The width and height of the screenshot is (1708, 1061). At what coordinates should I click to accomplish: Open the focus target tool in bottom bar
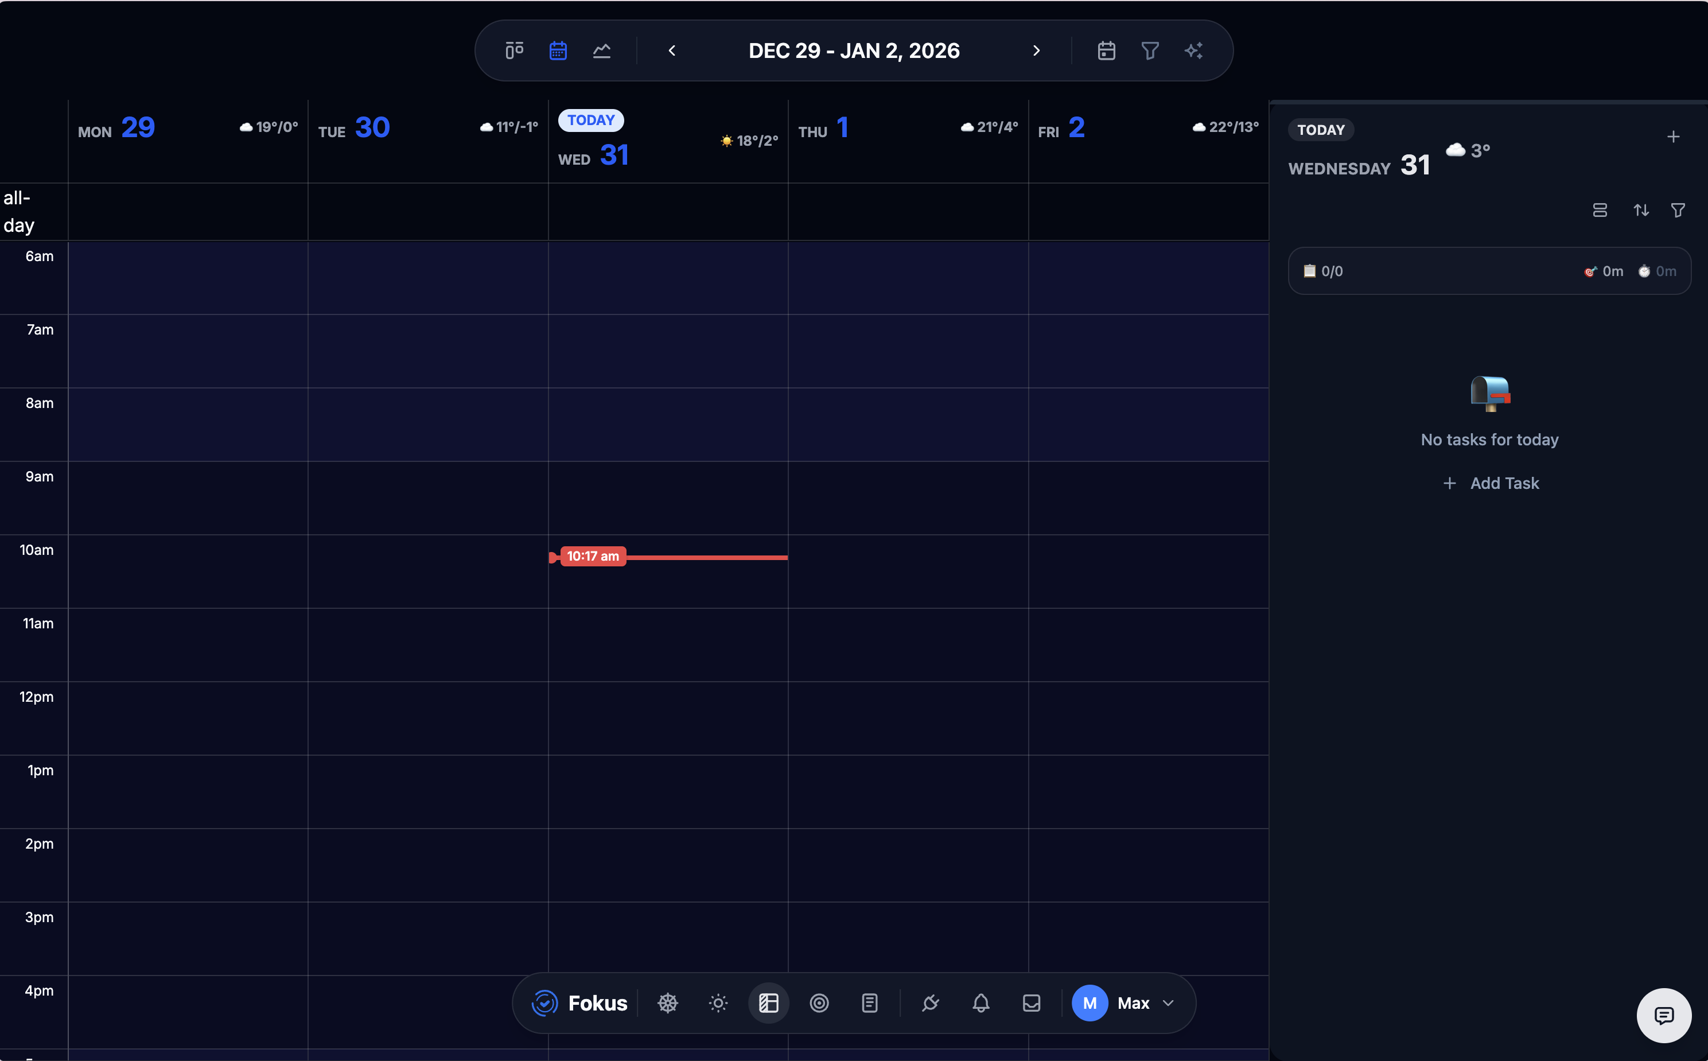819,1003
